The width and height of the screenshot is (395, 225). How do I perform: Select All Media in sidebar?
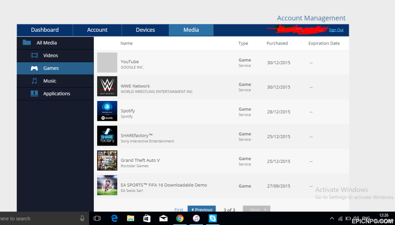(x=55, y=43)
